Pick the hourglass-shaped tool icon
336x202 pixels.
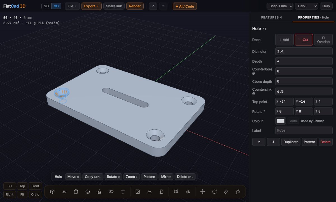point(161,192)
